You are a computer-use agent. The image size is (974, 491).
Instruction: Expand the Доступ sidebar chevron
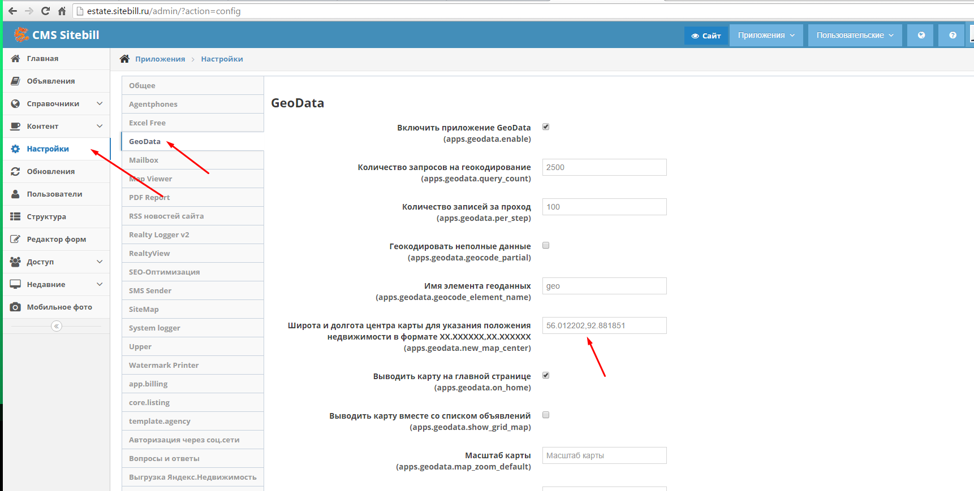tap(100, 262)
